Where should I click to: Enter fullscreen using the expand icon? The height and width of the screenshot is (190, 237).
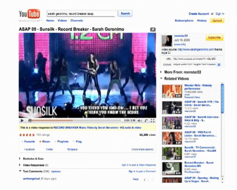click(x=152, y=121)
